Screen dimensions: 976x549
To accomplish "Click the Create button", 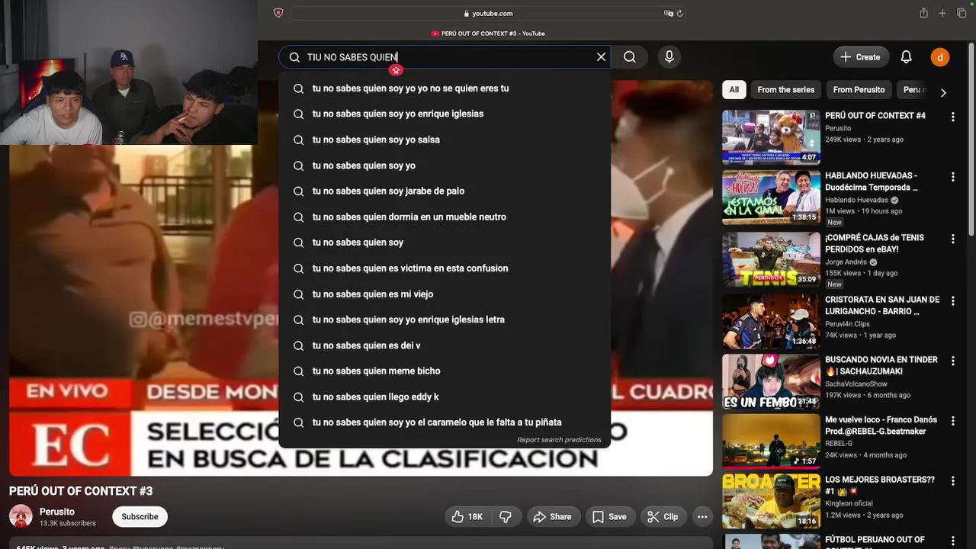I will [x=861, y=57].
